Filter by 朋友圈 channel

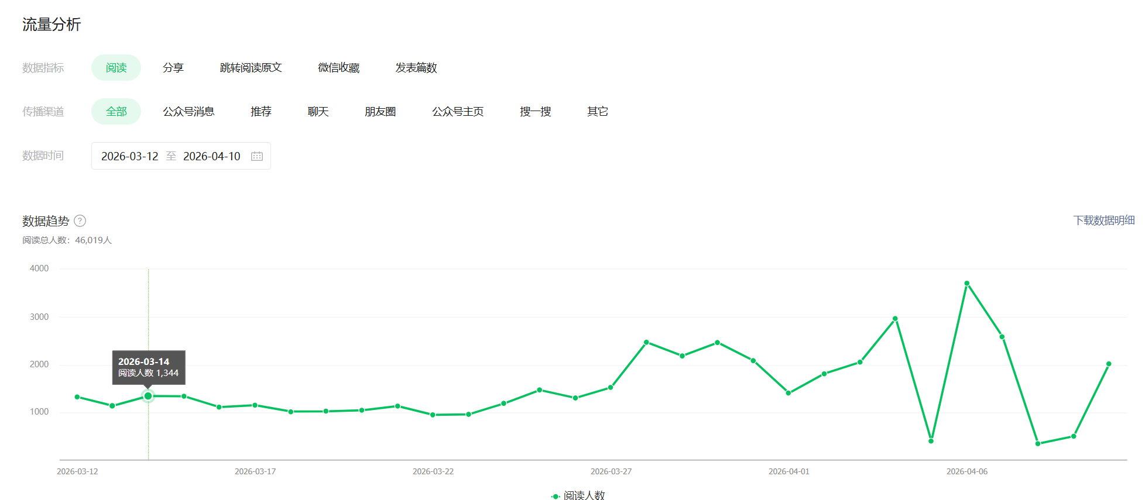pos(380,112)
